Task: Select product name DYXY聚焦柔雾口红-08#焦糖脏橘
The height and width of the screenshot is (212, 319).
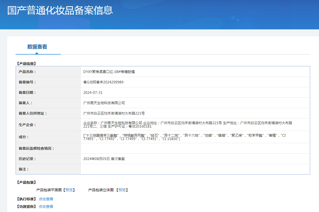Action: [x=109, y=72]
